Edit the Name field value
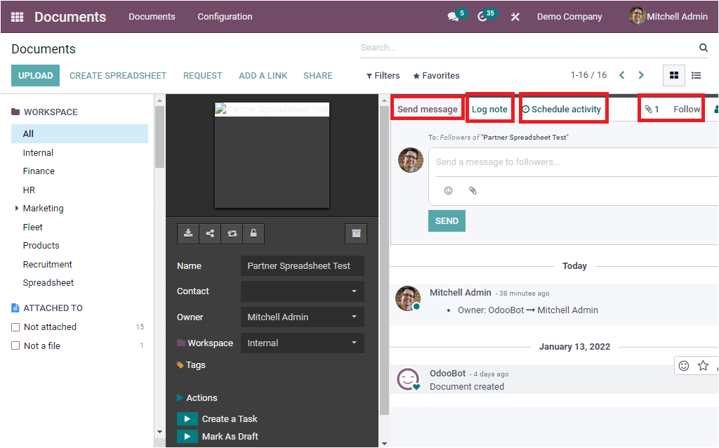The width and height of the screenshot is (719, 448). [303, 265]
